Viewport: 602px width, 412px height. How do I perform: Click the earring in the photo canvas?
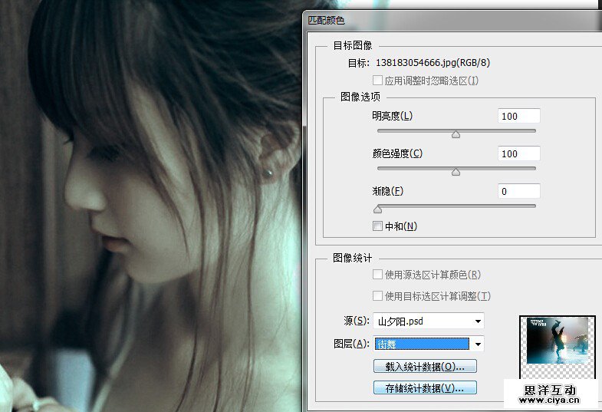point(268,173)
